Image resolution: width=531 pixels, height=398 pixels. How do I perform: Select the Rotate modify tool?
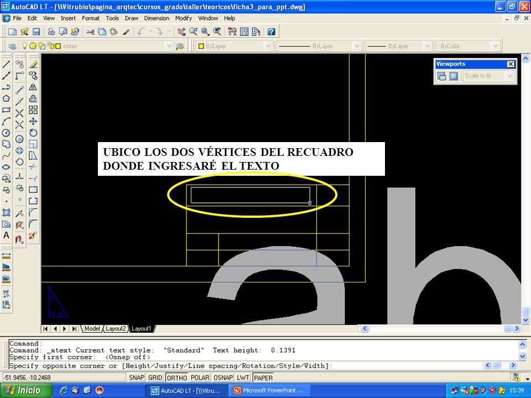coord(33,133)
